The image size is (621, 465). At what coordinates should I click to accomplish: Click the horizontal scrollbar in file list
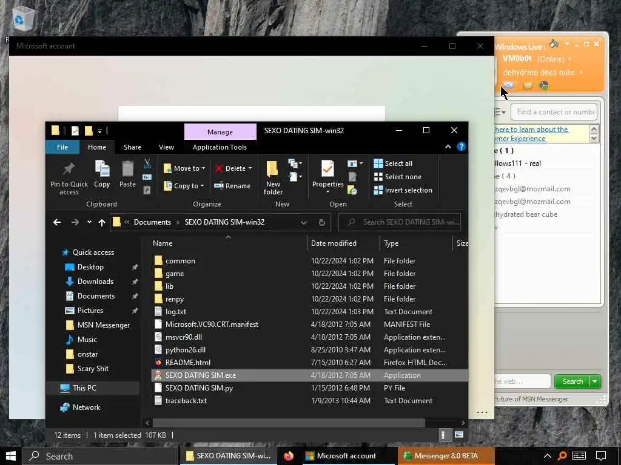[x=288, y=423]
